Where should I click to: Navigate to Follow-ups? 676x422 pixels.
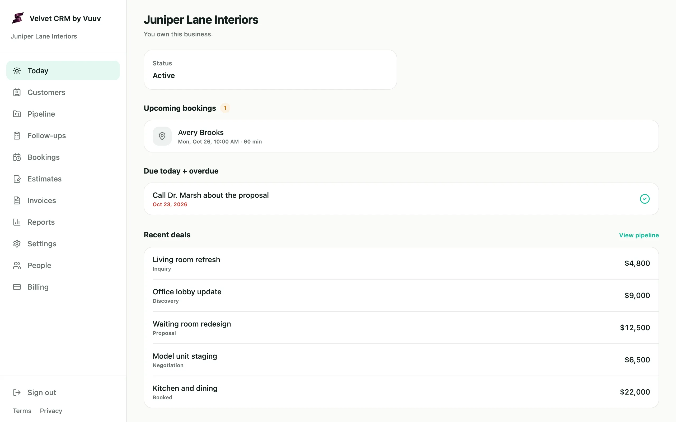tap(63, 136)
